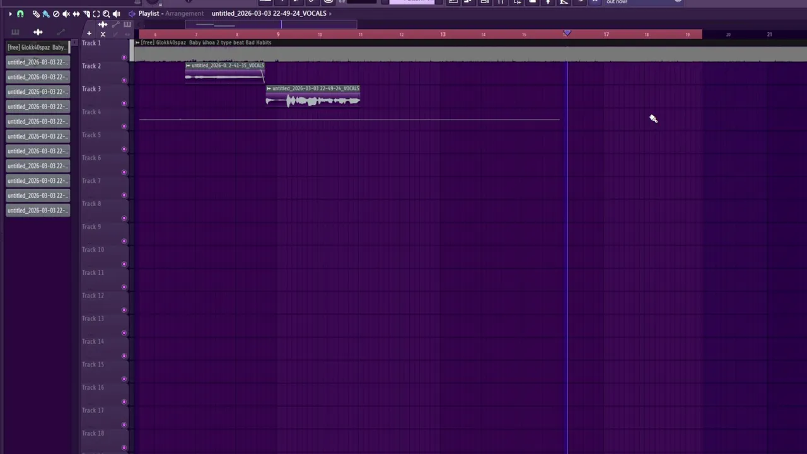Open clip menu of the 2-41-35_VOCALS clip
Screen dimensions: 807x454
pos(188,66)
